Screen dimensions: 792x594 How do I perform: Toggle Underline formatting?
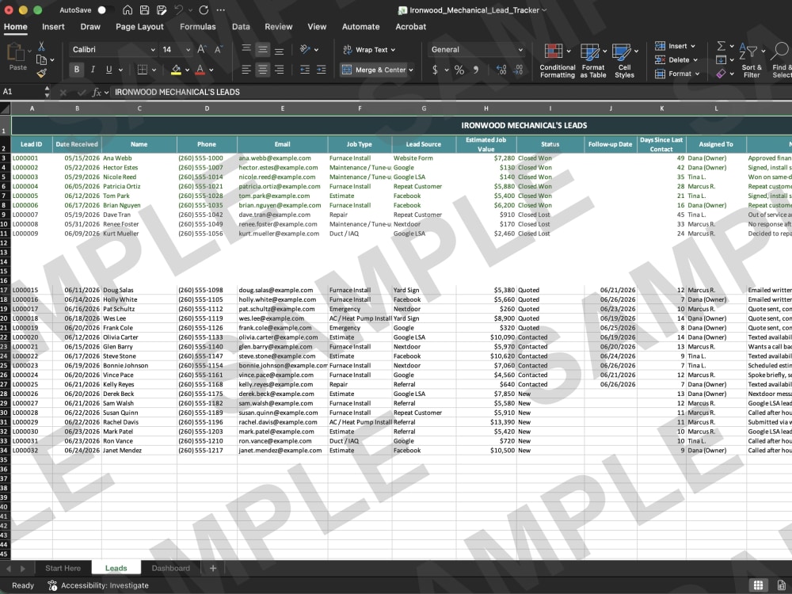tap(109, 70)
